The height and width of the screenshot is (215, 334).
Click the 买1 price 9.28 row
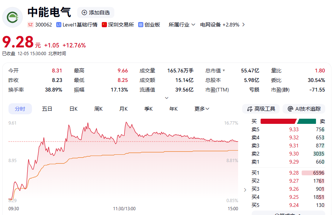coord(288,173)
